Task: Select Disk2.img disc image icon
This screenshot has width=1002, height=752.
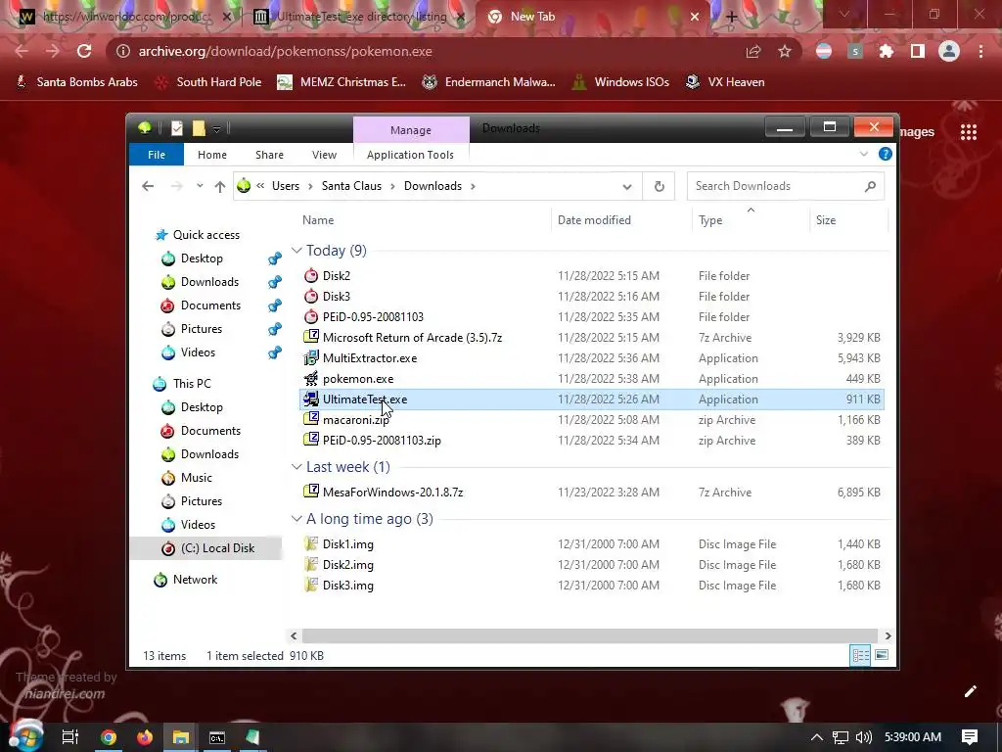Action: pyautogui.click(x=311, y=565)
